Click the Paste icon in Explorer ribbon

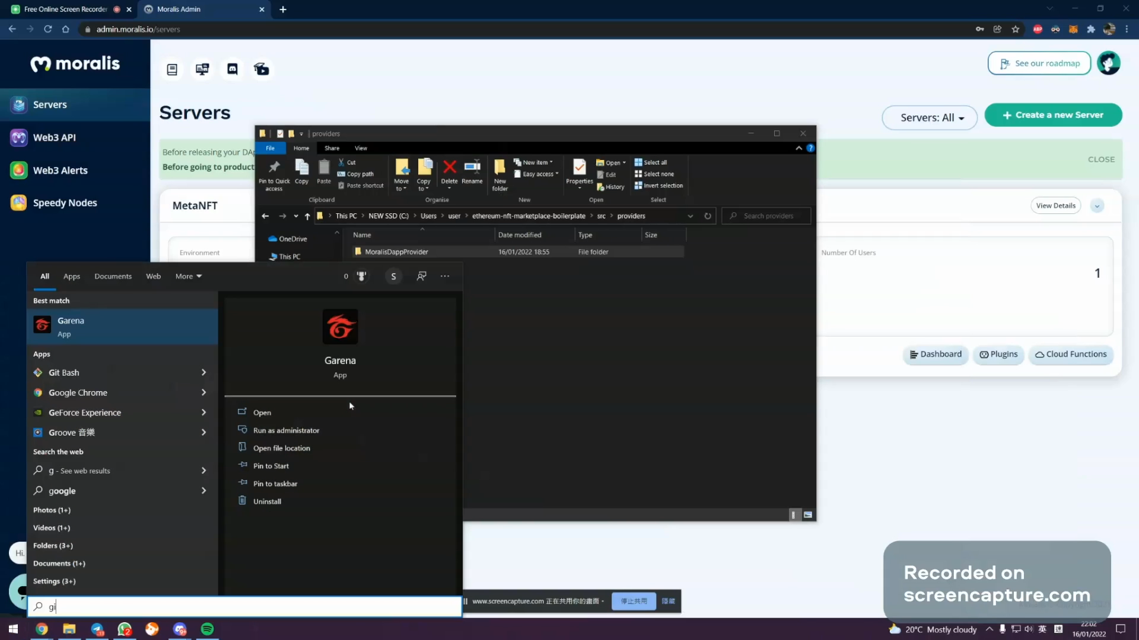tap(324, 172)
